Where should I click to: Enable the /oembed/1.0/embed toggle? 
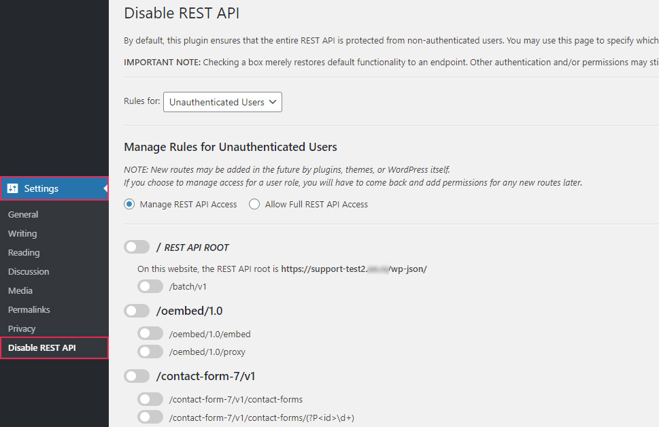click(x=150, y=334)
